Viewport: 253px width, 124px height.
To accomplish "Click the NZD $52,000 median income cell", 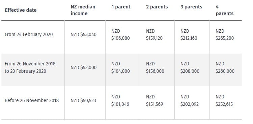I will pos(83,67).
